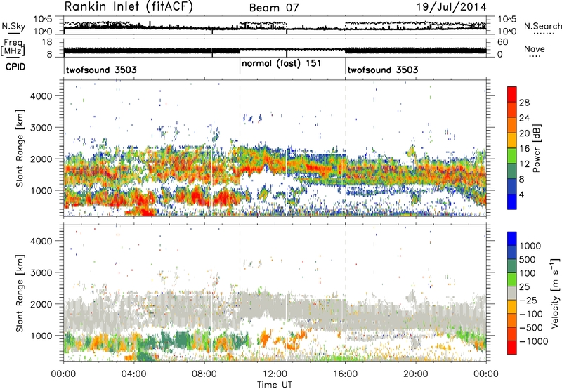The height and width of the screenshot is (389, 562).
Task: Click the gray swatch of Velocity colorbar
Action: [x=512, y=294]
